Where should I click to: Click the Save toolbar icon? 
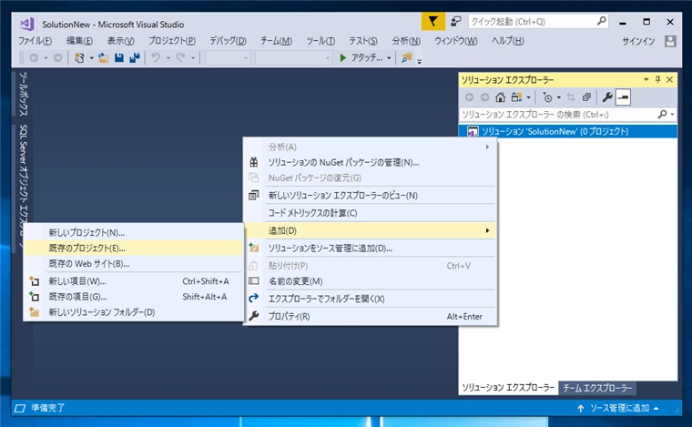point(119,57)
